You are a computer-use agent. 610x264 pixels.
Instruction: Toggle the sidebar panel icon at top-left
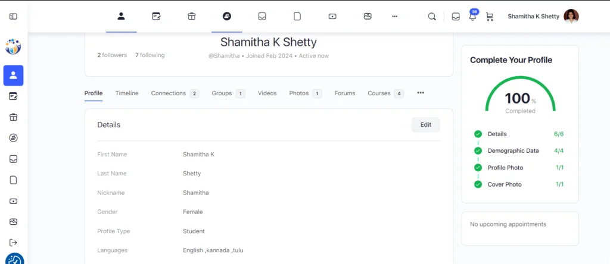pyautogui.click(x=13, y=16)
